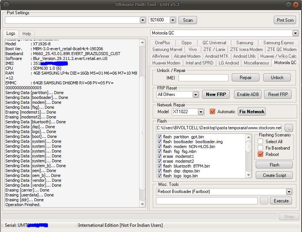Select the Motorola QC tab

(285, 63)
